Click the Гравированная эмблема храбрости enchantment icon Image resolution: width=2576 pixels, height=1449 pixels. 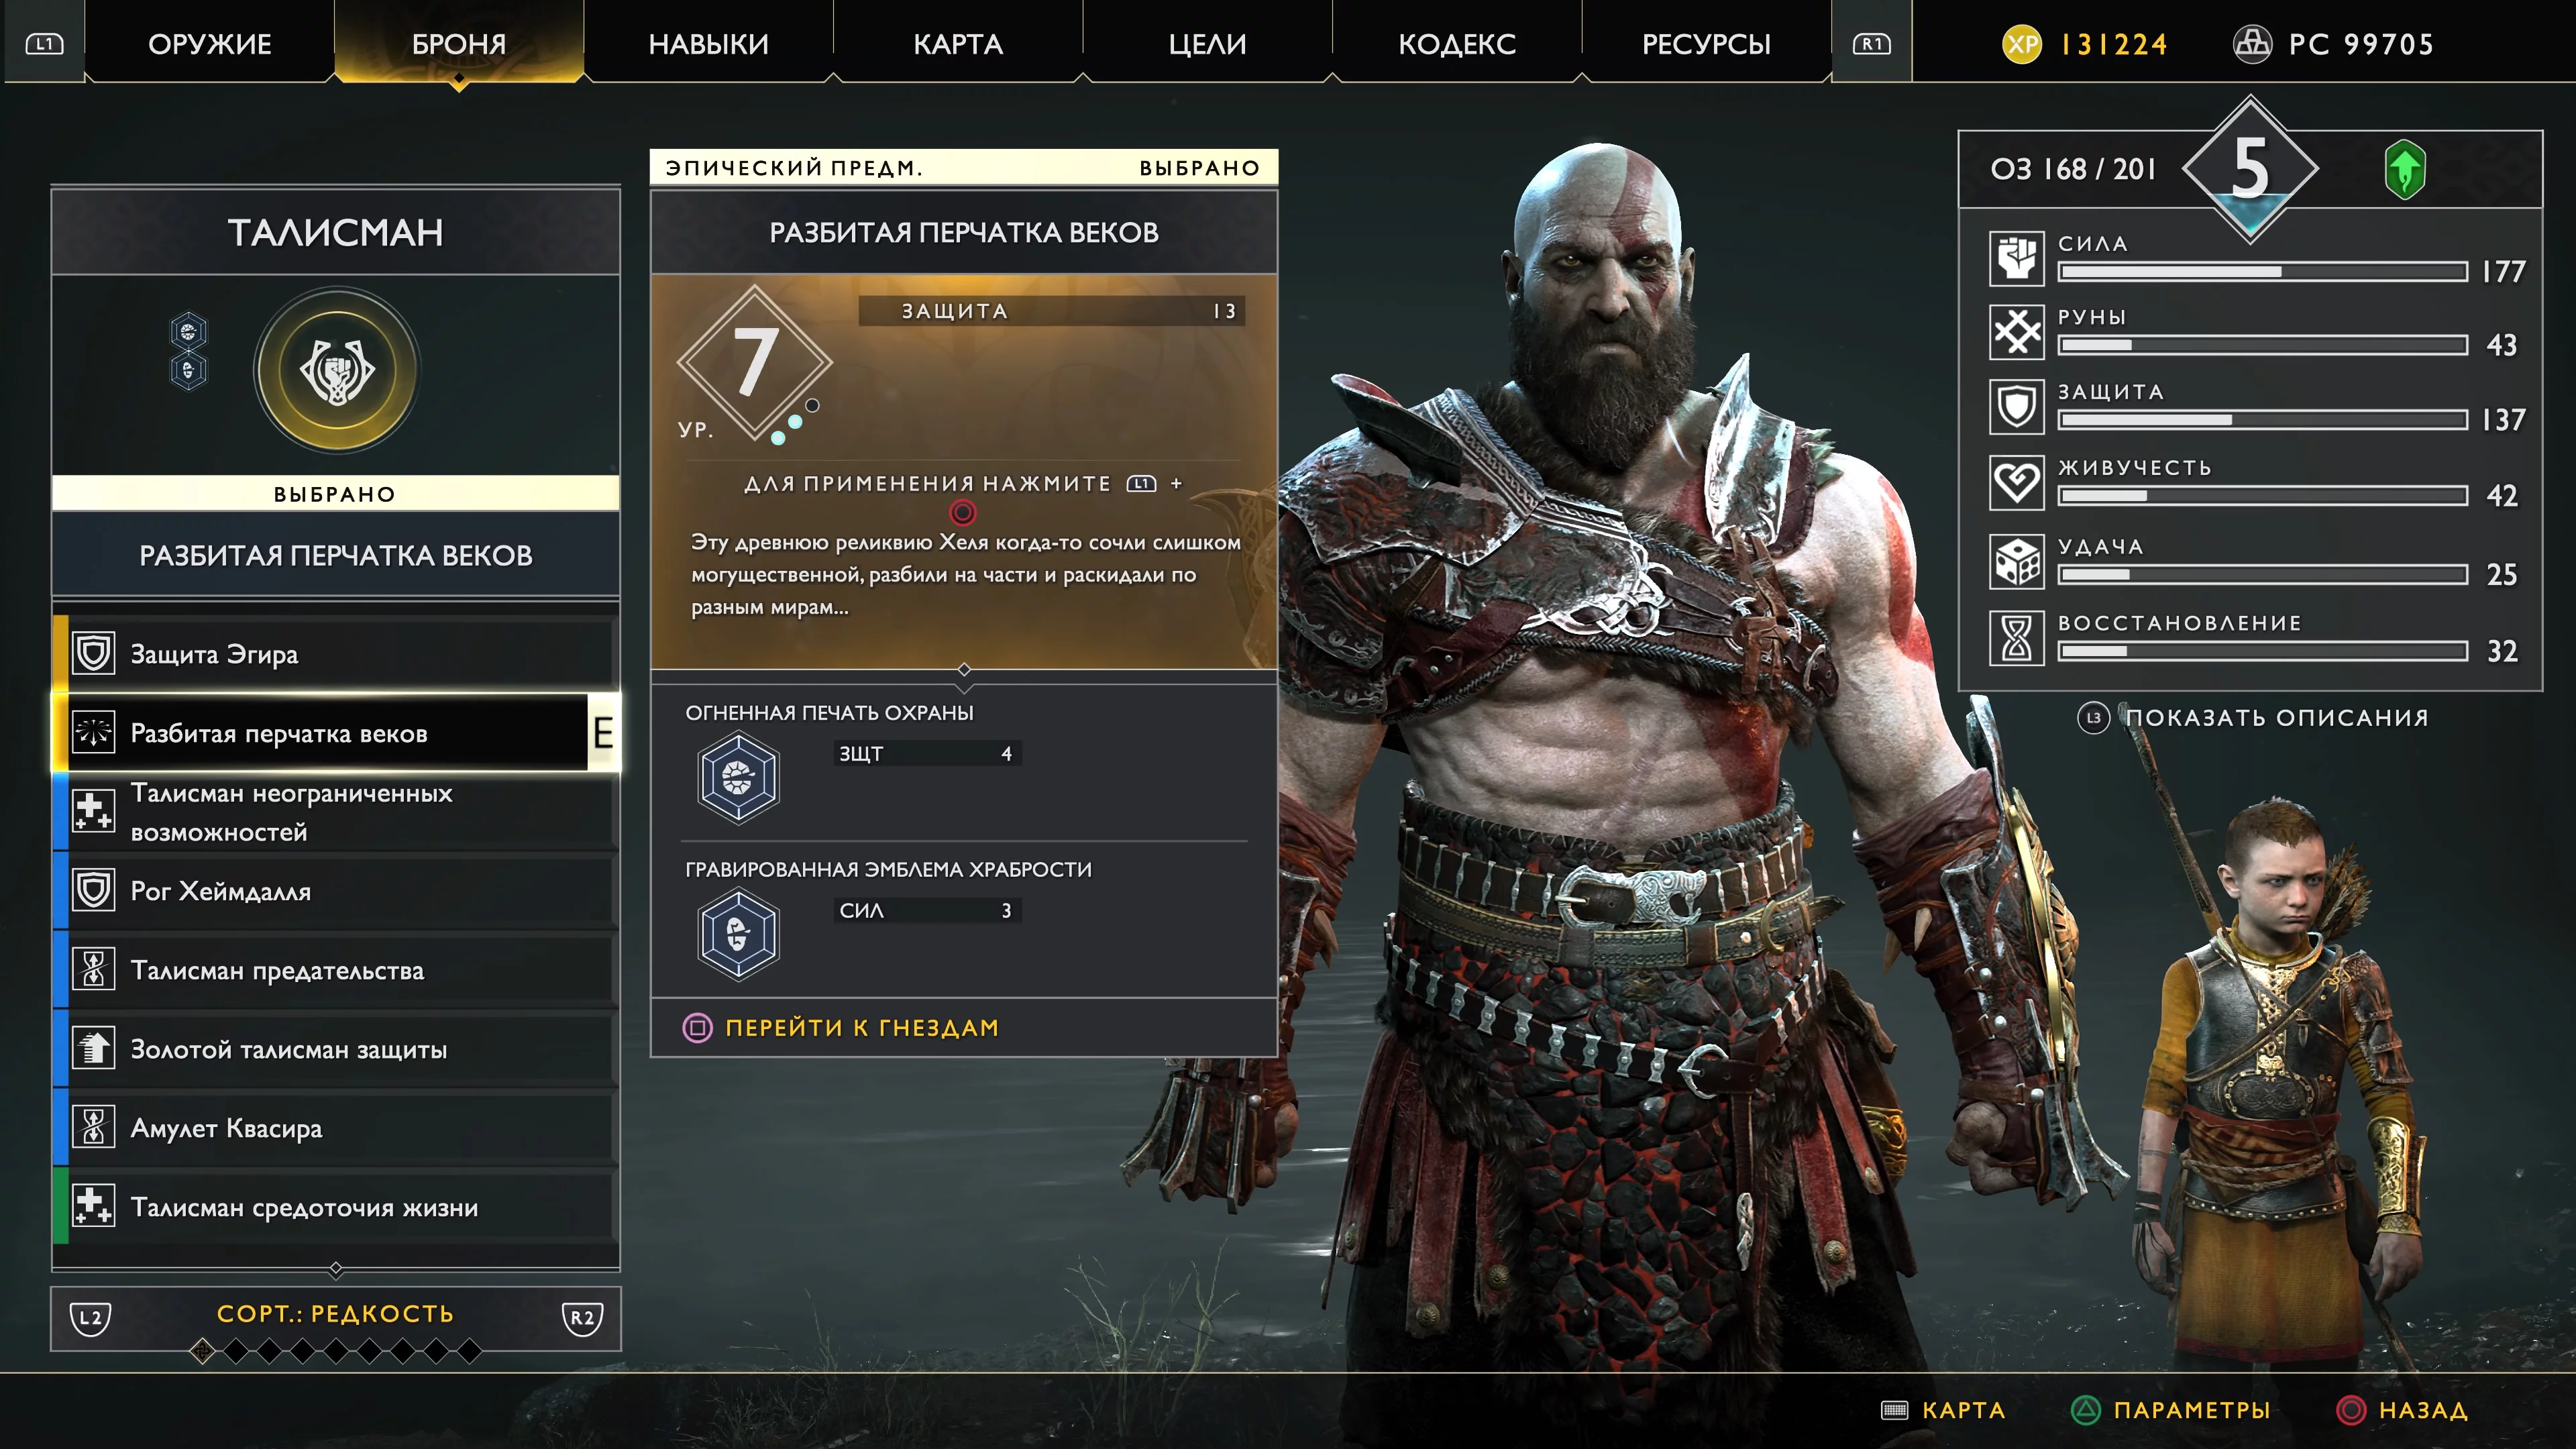point(738,934)
